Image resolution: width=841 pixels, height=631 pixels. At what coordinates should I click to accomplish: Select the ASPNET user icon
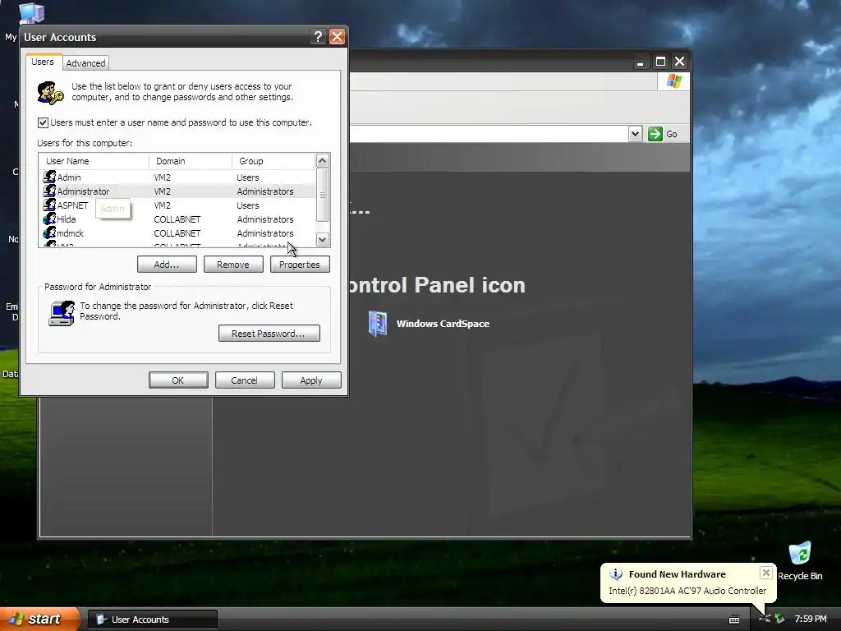[x=49, y=205]
